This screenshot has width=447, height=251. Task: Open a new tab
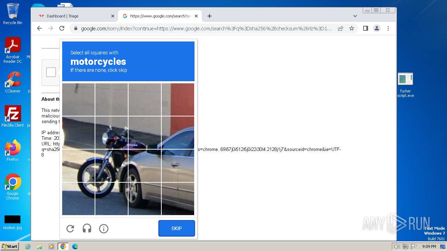(x=210, y=16)
